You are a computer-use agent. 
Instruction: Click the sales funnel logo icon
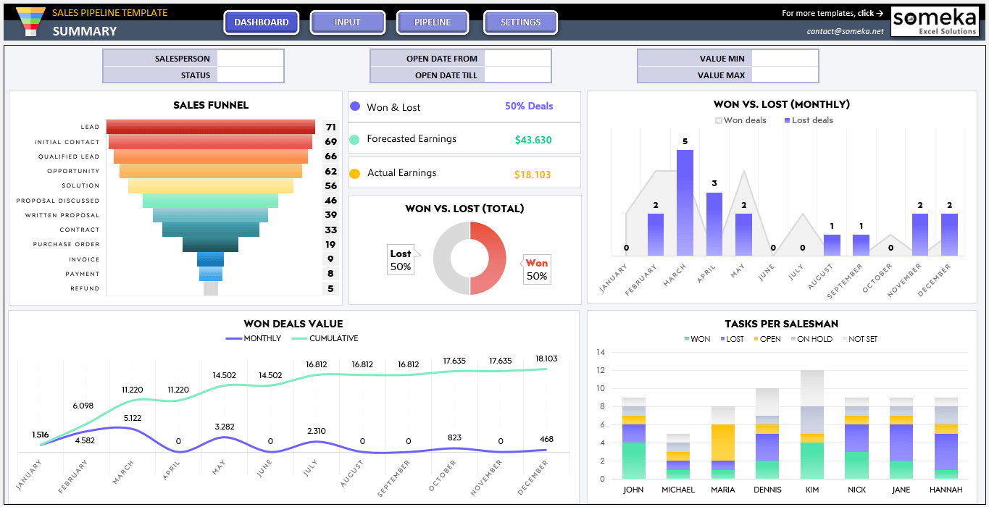30,22
